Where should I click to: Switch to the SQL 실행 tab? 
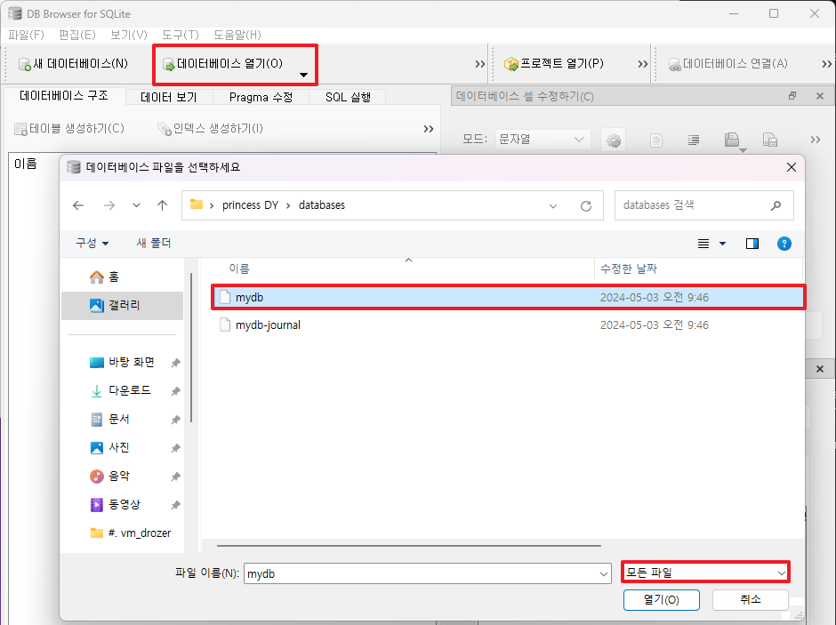[348, 97]
